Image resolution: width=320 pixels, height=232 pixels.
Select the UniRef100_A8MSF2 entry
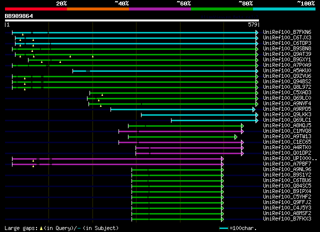287,214
